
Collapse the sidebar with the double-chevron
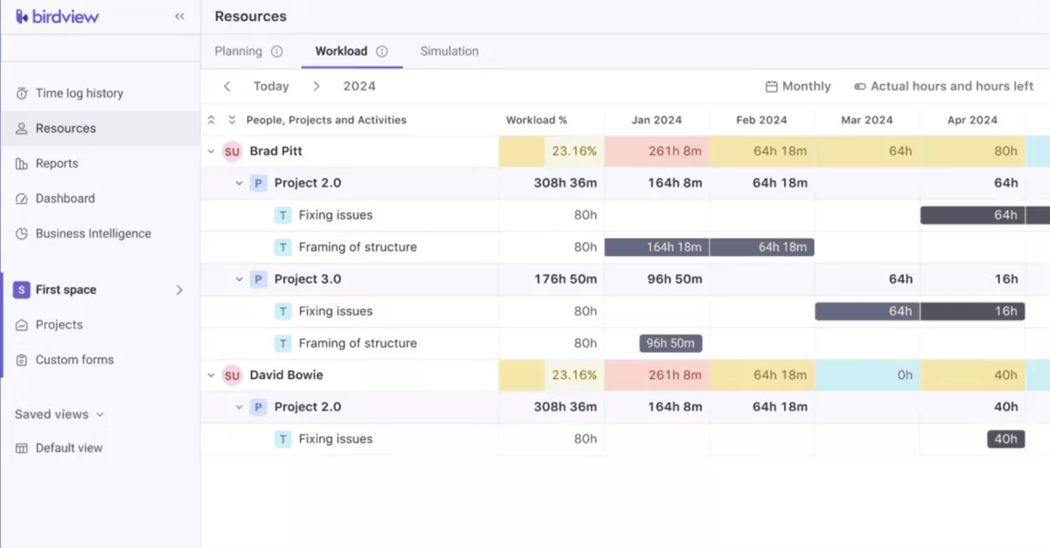click(179, 16)
